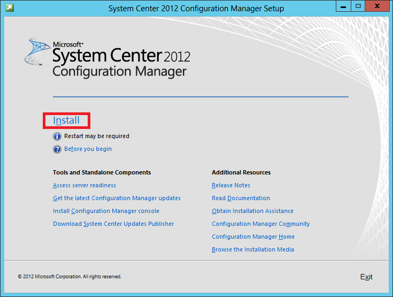Click the System Center logo graphic
This screenshot has width=393, height=297.
36,52
